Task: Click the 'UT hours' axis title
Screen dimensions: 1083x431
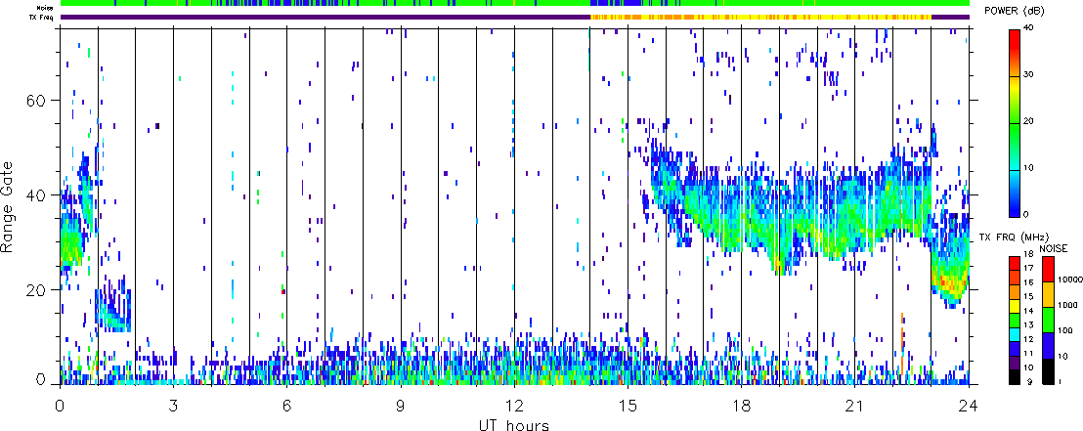Action: coord(514,424)
